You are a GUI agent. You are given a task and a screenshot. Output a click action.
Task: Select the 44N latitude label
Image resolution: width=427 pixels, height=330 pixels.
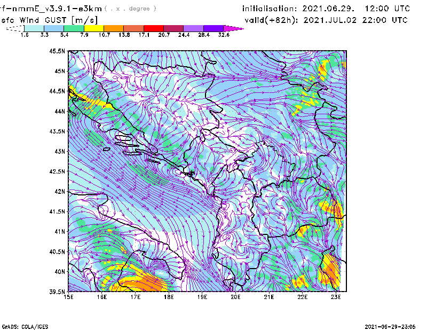click(x=60, y=111)
